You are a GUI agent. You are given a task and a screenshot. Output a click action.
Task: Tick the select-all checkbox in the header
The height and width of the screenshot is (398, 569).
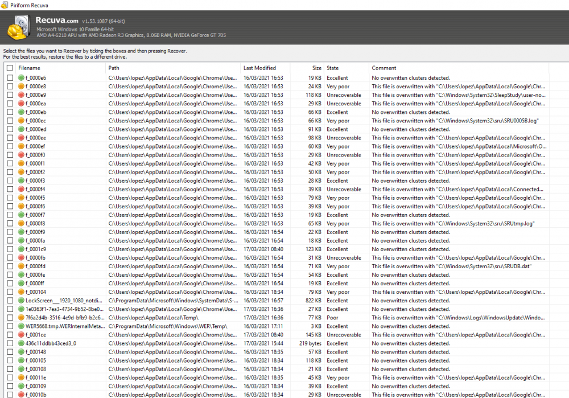tap(10, 68)
